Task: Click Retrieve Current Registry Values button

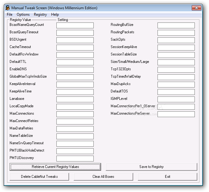Action: point(55,167)
